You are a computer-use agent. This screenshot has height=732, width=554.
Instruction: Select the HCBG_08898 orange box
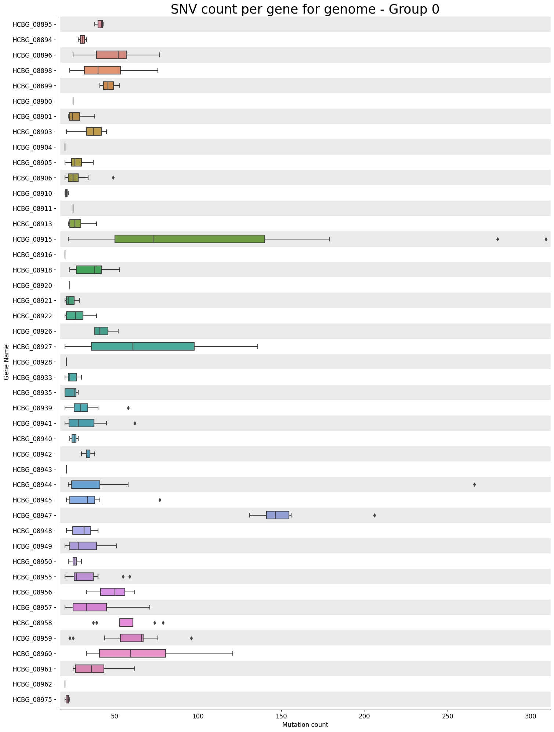[102, 70]
